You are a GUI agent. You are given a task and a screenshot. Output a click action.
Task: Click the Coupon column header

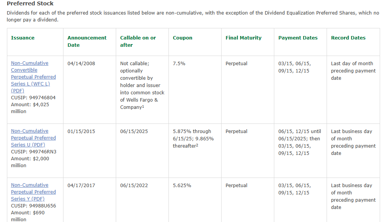pyautogui.click(x=182, y=38)
